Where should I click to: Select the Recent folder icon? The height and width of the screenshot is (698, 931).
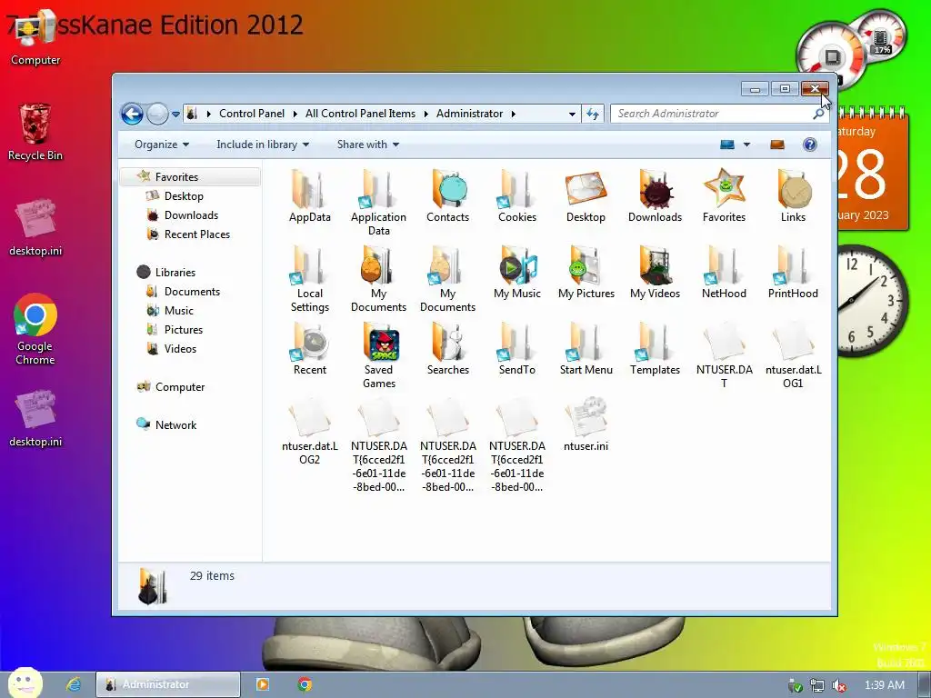point(309,348)
